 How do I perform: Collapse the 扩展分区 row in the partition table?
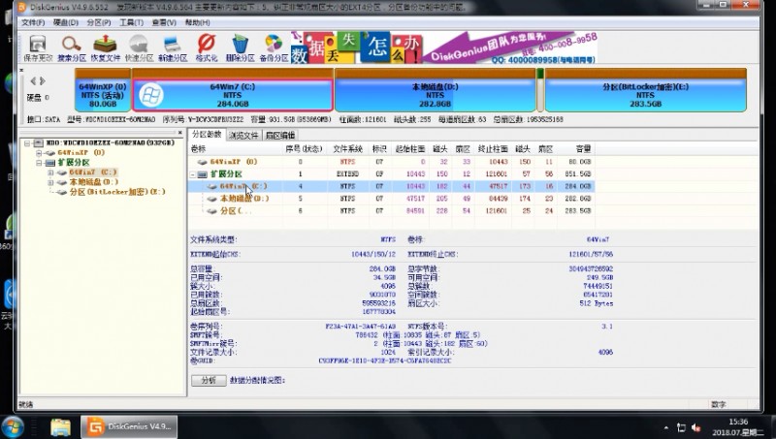tap(192, 174)
